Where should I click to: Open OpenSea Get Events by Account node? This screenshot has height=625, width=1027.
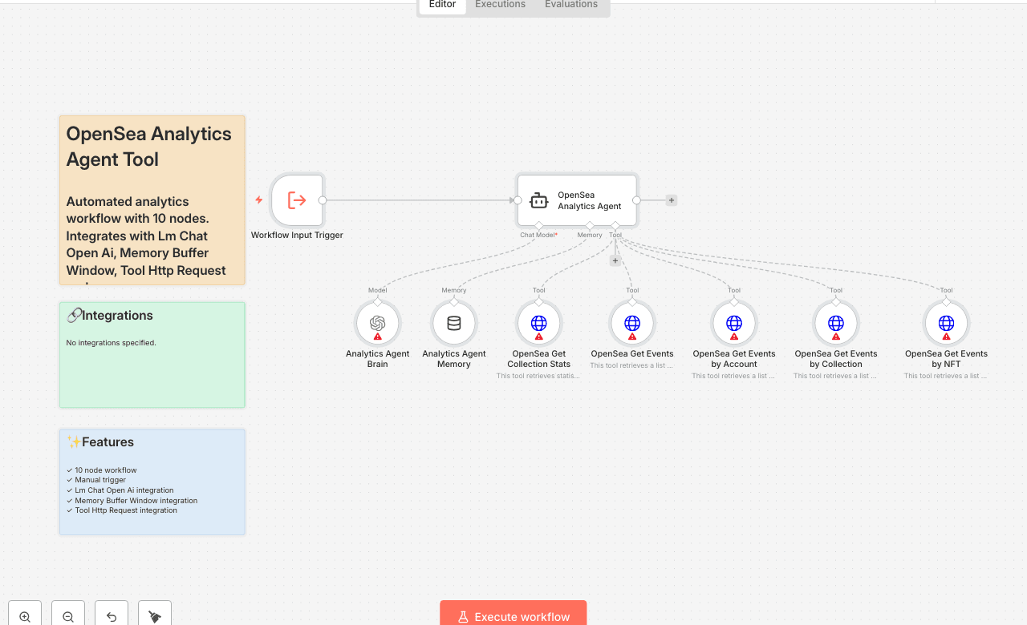tap(733, 322)
